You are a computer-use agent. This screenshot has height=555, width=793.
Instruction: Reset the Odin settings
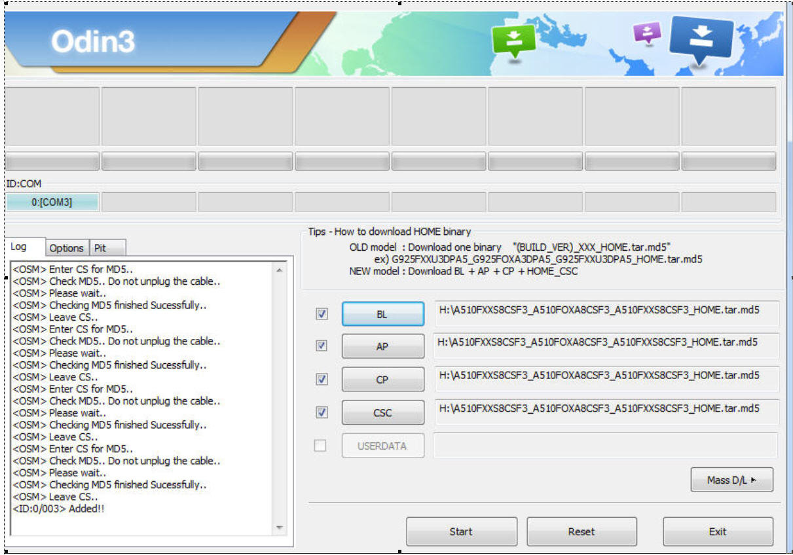coord(581,531)
